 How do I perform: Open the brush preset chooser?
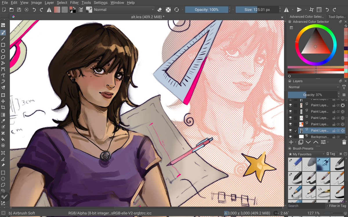click(x=89, y=10)
